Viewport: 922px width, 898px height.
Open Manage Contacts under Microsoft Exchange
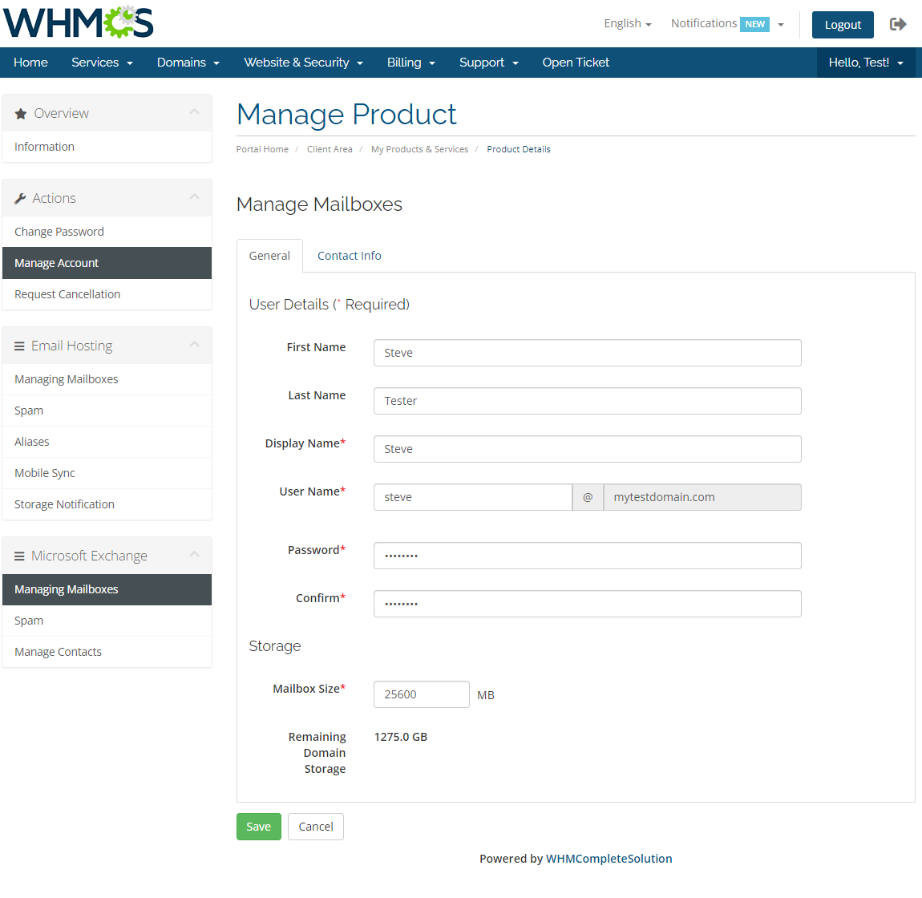pyautogui.click(x=107, y=652)
